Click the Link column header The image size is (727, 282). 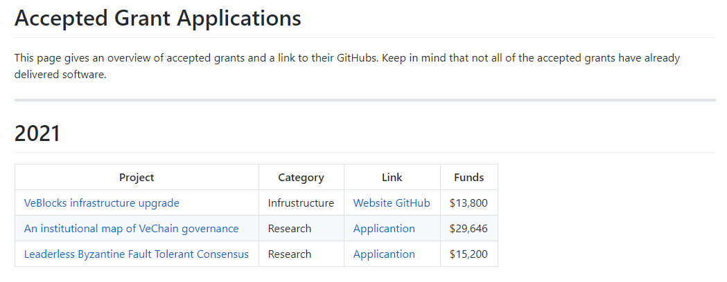[392, 178]
